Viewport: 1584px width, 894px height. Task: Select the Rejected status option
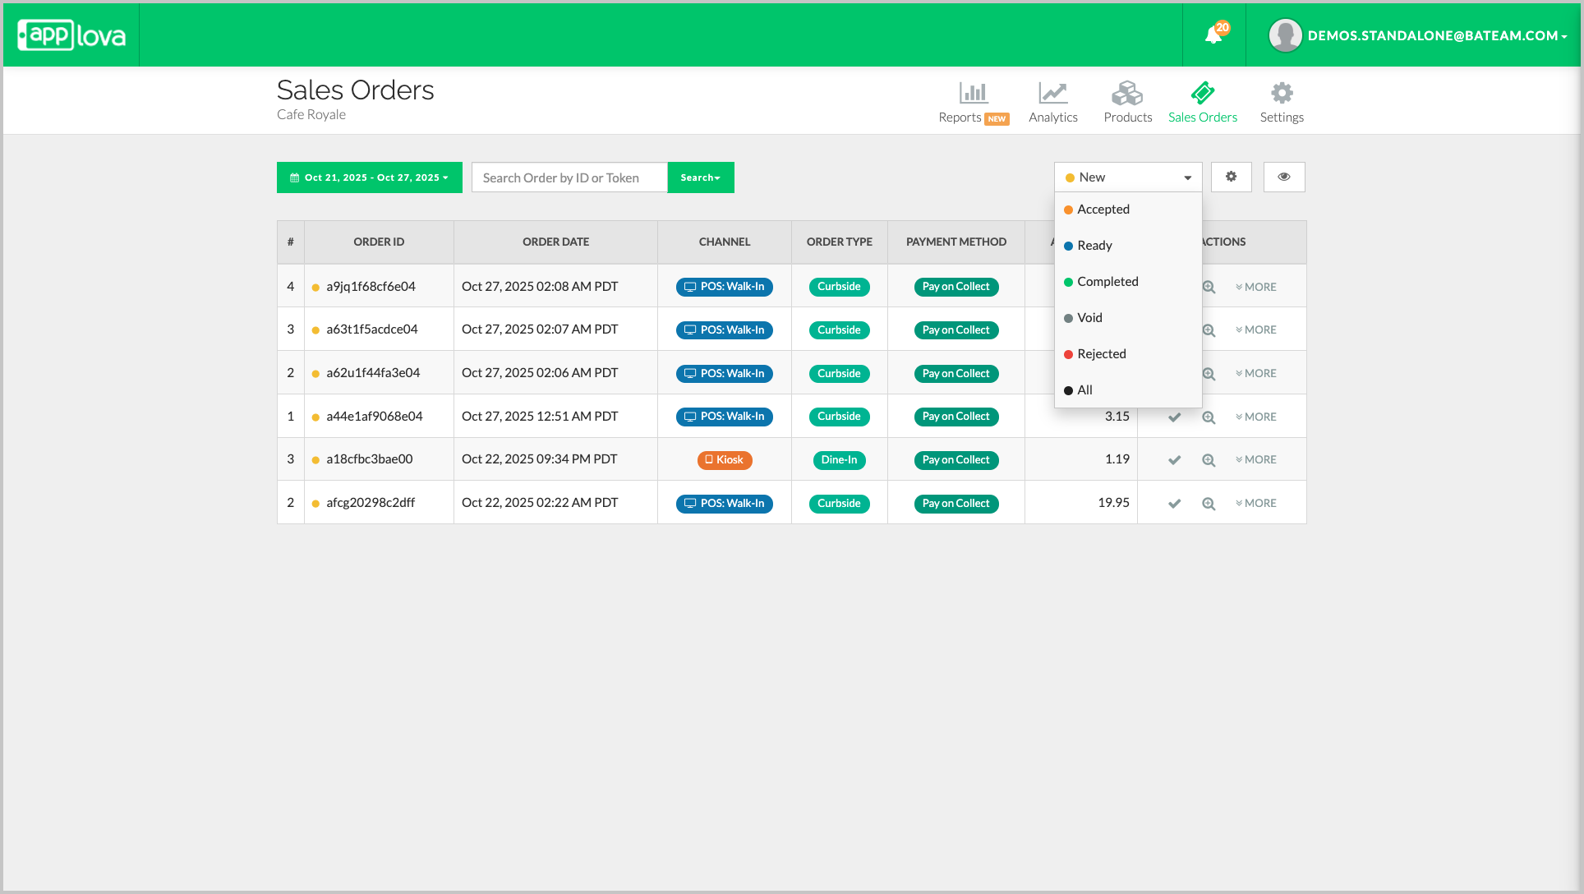point(1101,354)
